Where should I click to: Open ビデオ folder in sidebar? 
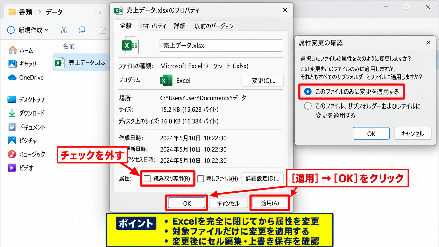[20, 168]
